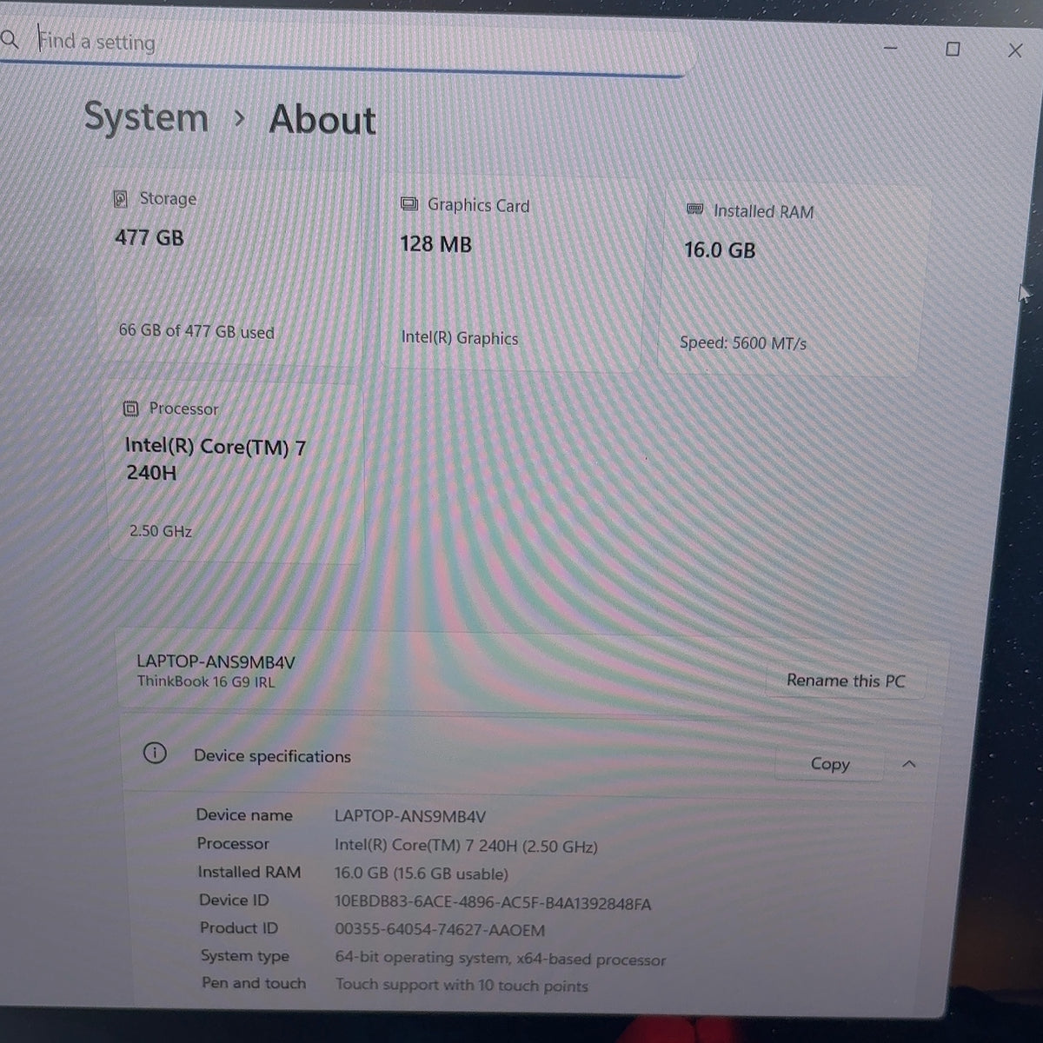Go back to System breadcrumb
1043x1043 pixels.
click(146, 116)
